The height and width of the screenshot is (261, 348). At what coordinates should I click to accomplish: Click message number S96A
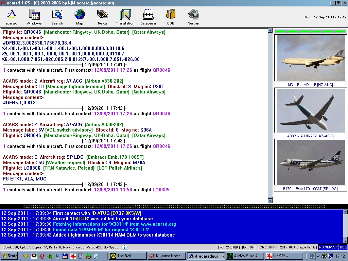[146, 130]
